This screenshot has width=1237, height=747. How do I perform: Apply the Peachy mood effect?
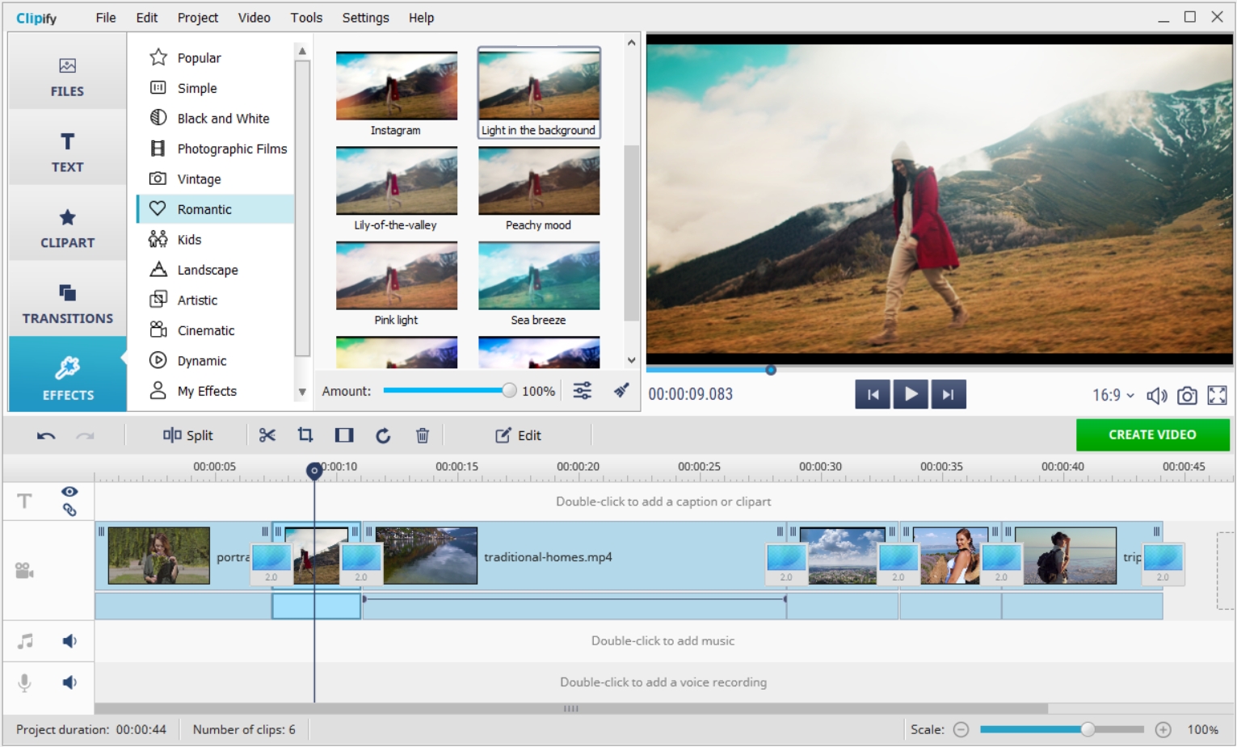point(538,181)
